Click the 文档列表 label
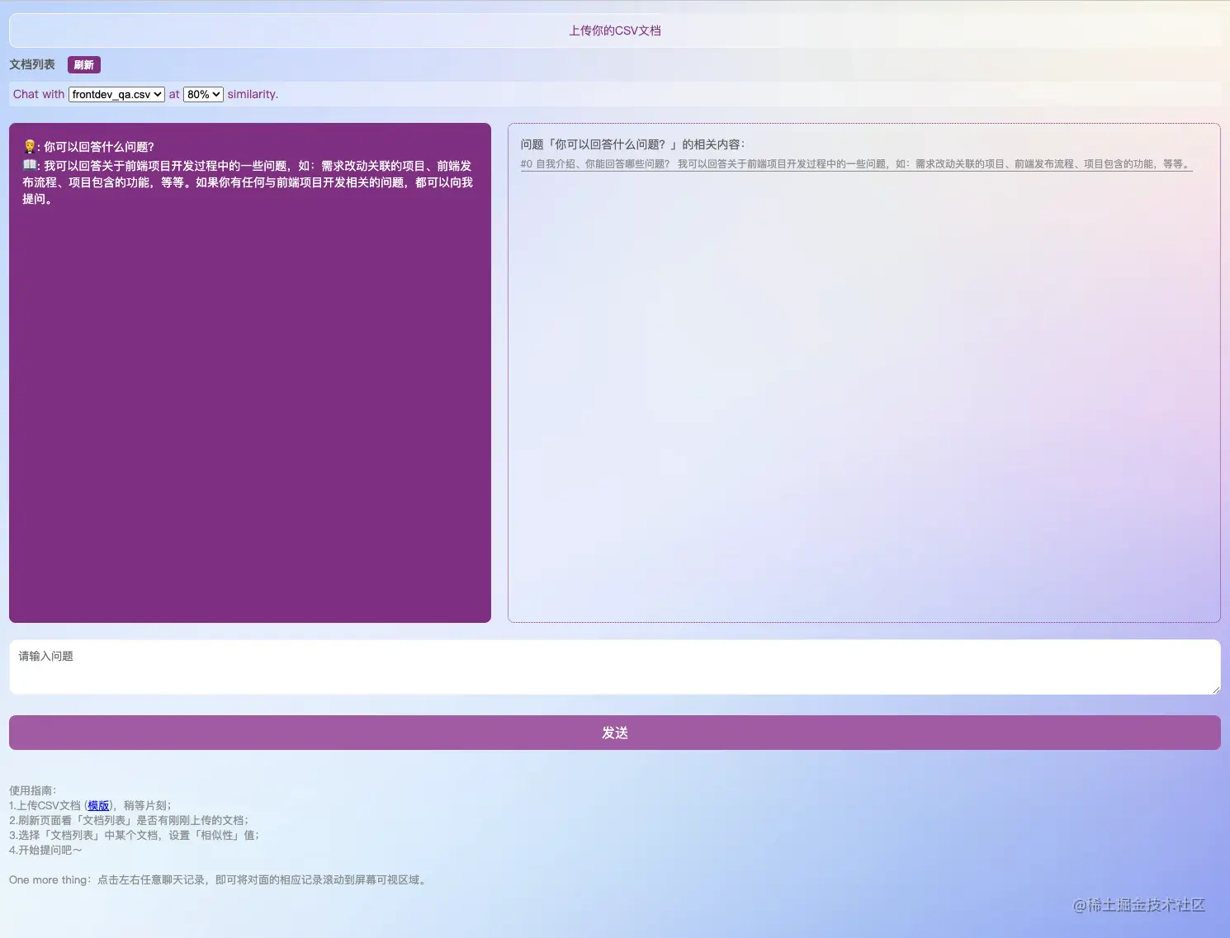Image resolution: width=1230 pixels, height=938 pixels. point(32,64)
